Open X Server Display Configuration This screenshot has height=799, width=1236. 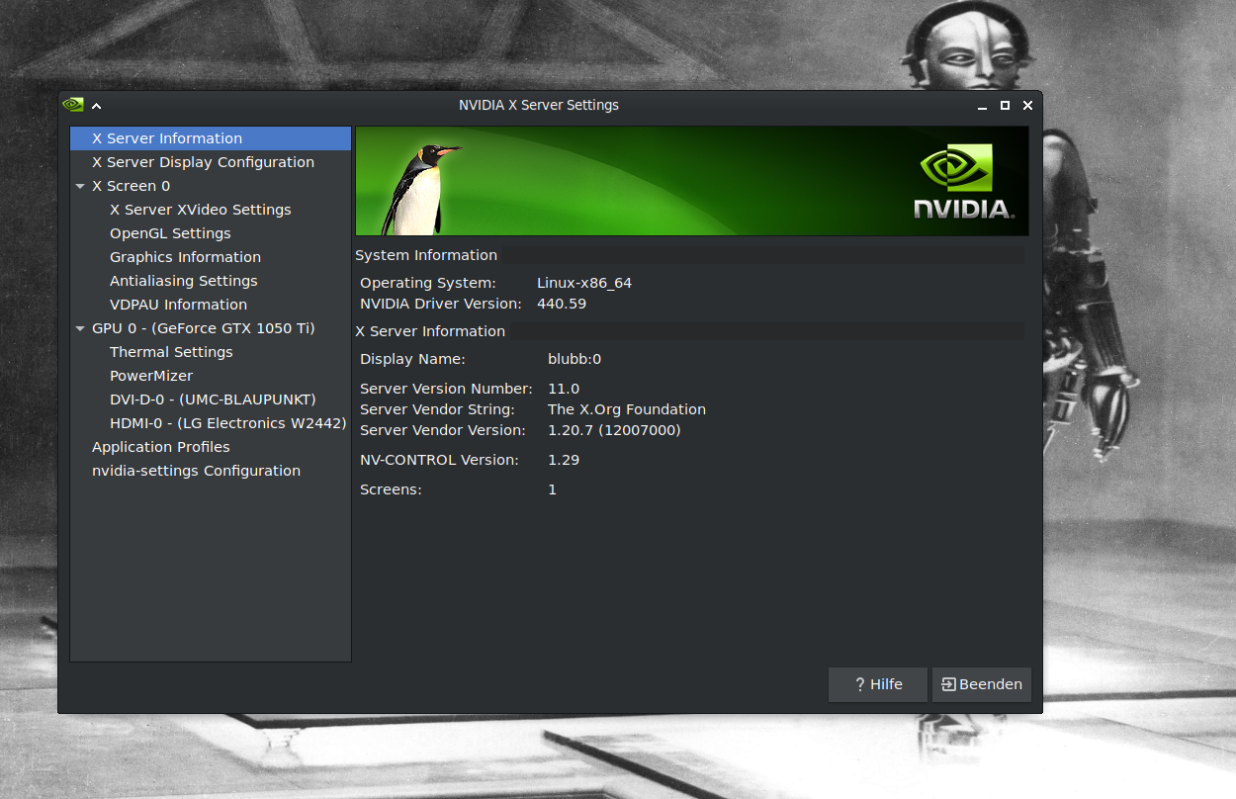[x=203, y=162]
